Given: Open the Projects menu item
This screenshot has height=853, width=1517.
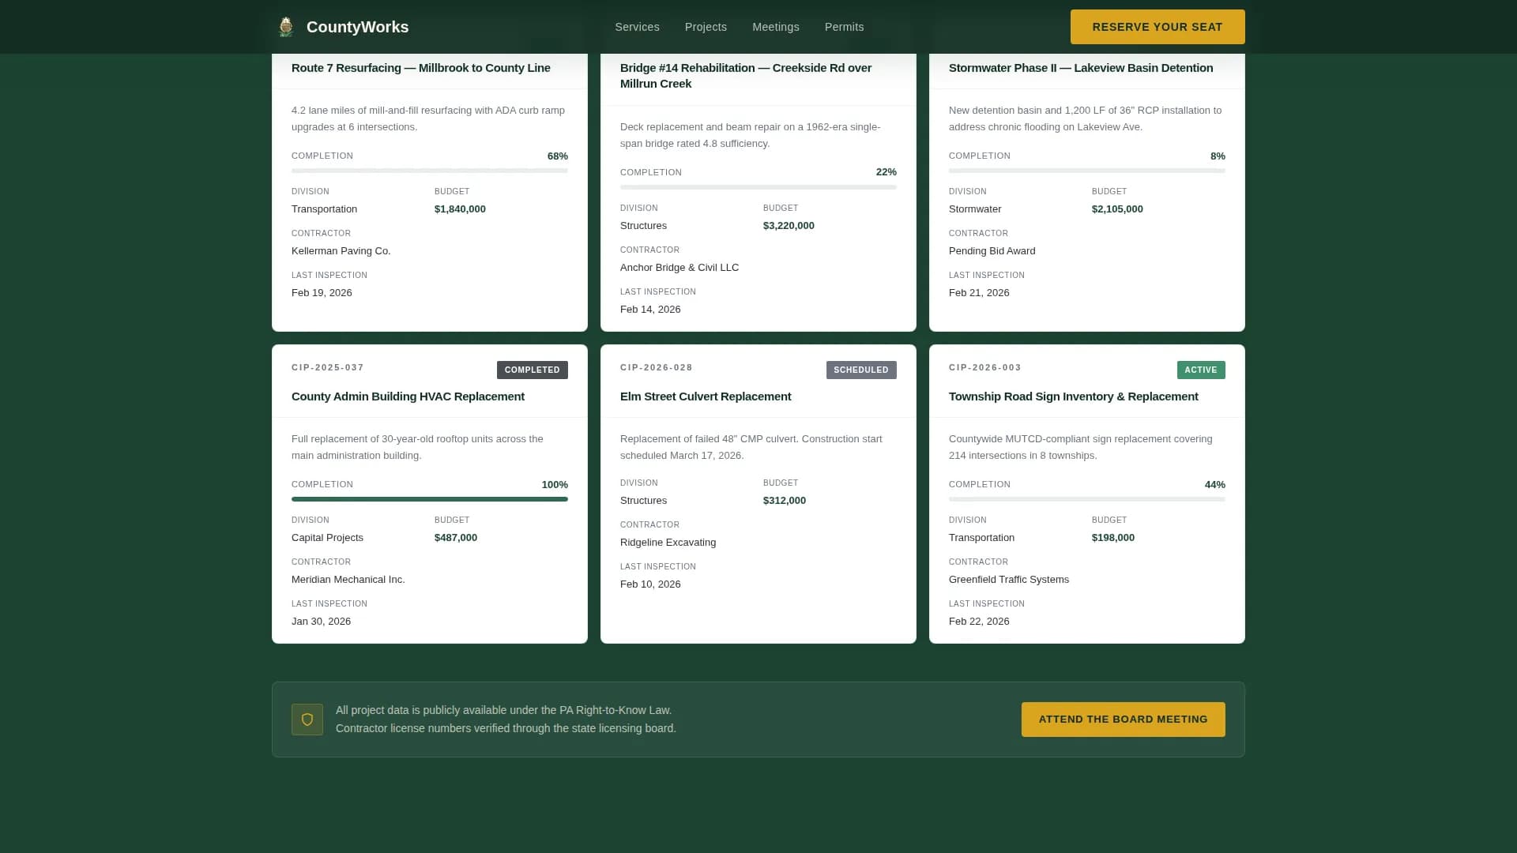Looking at the screenshot, I should [x=706, y=27].
